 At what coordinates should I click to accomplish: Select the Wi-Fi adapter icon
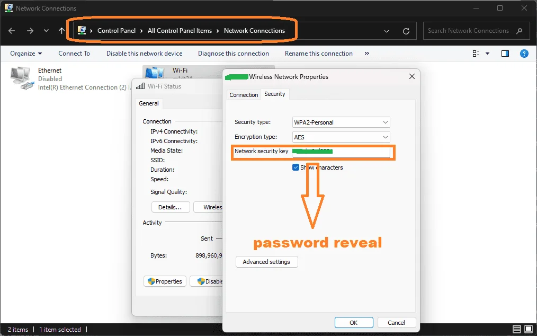[155, 73]
